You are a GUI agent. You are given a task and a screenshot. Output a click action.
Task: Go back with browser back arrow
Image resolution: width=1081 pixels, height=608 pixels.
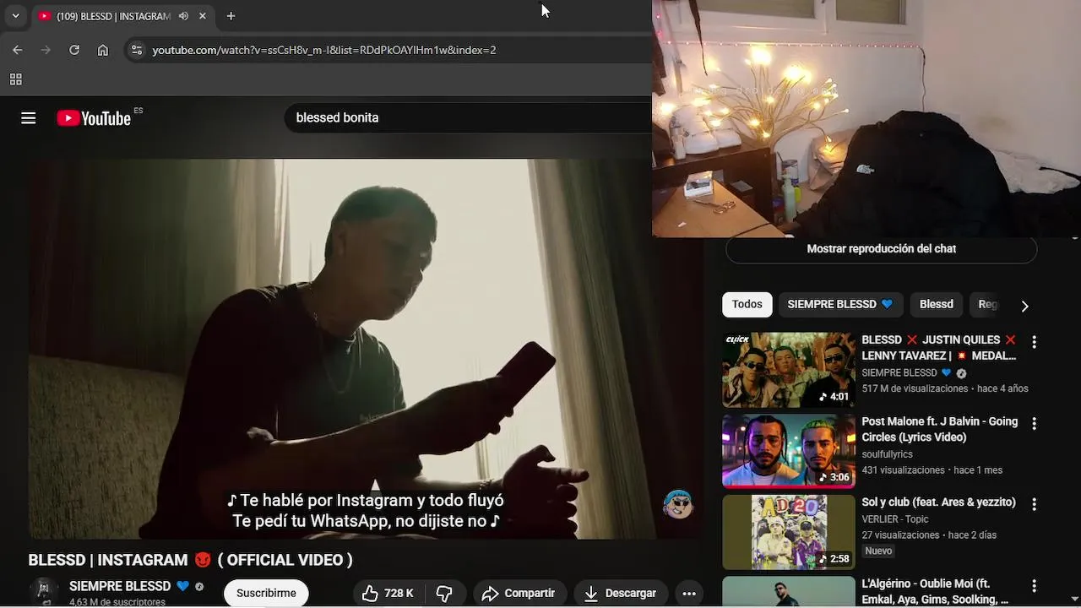pyautogui.click(x=18, y=50)
